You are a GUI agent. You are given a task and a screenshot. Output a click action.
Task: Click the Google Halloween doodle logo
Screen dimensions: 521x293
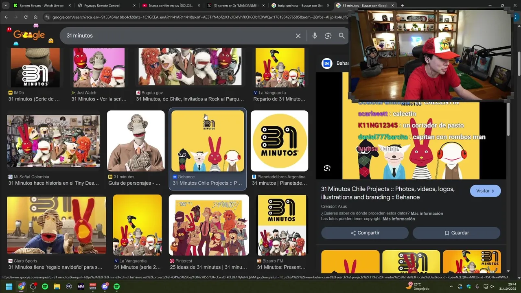(x=29, y=35)
